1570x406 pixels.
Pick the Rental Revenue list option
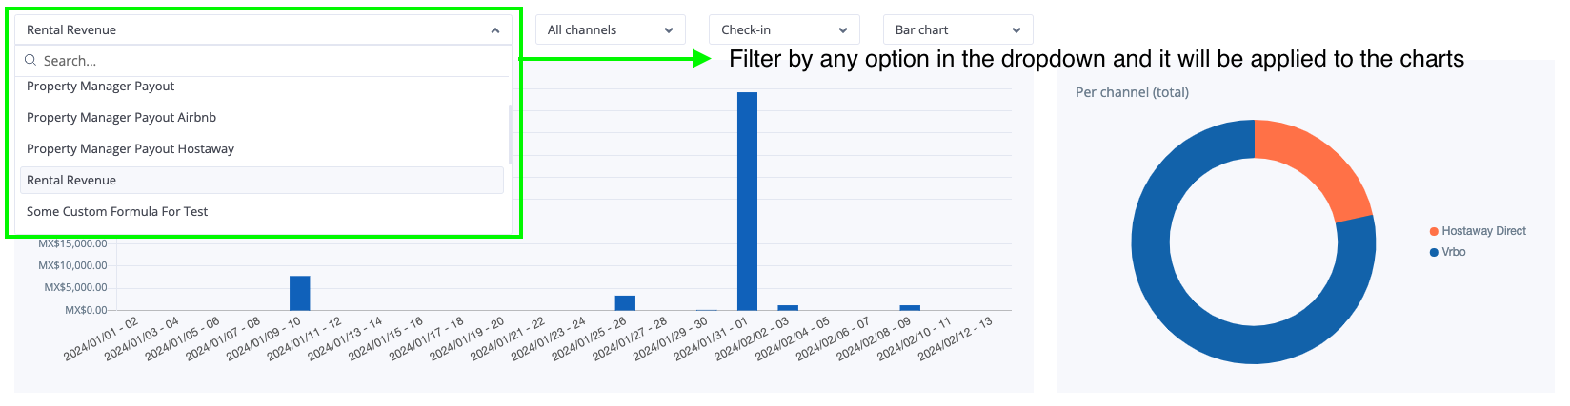click(x=71, y=181)
